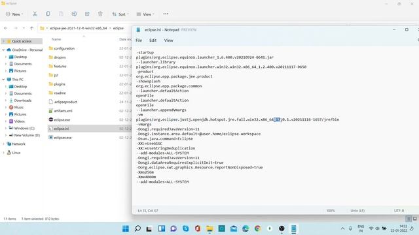Open clock and date flyout
419x235 pixels.
coord(399,228)
